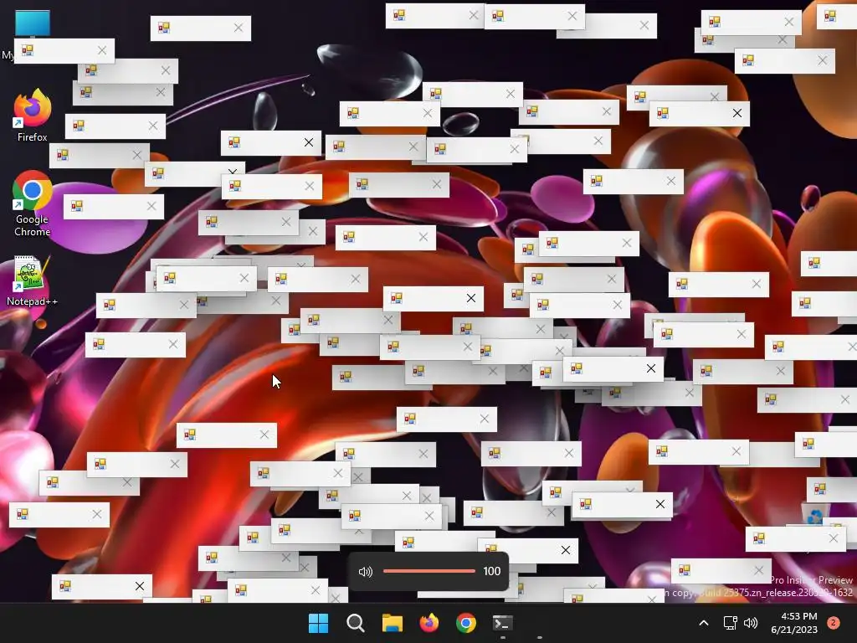
Task: Click the volume flyout slider track
Action: 429,571
